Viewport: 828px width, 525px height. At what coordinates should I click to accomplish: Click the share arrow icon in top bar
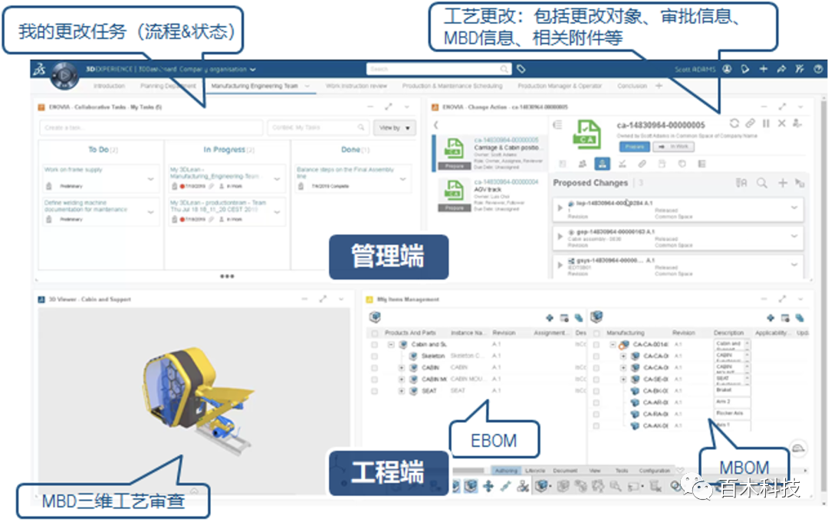click(781, 69)
